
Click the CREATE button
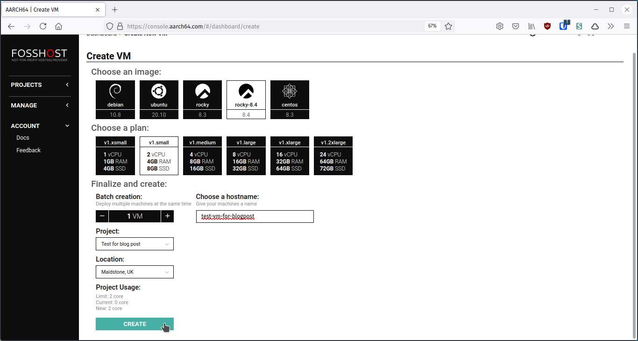[135, 324]
